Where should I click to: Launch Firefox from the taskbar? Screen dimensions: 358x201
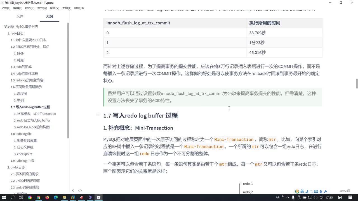[47, 197]
